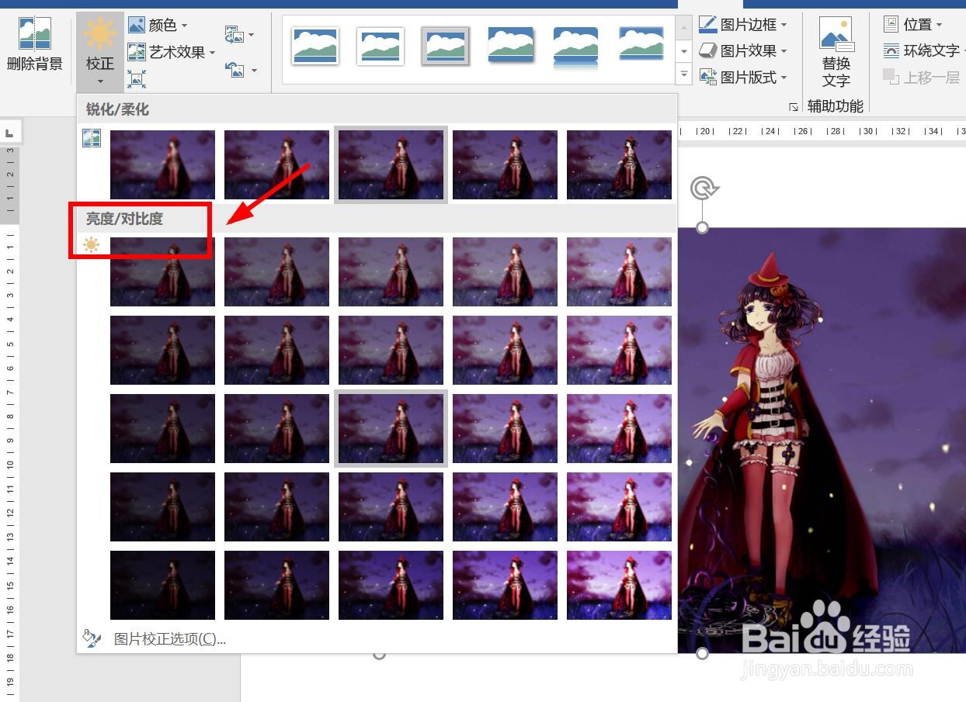
Task: Choose brightness -20% contrast +20% thumbnail
Action: 276,507
